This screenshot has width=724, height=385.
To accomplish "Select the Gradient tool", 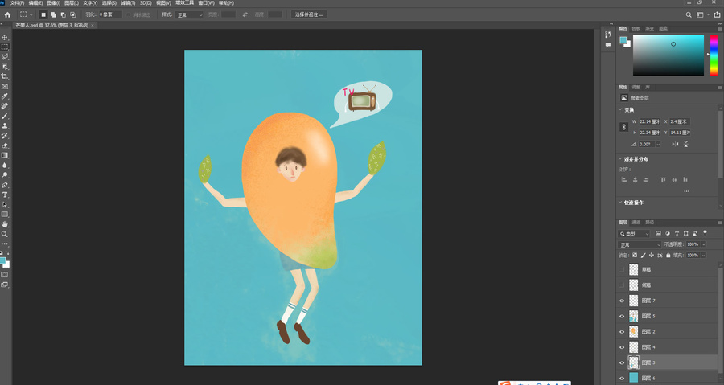I will 5,155.
